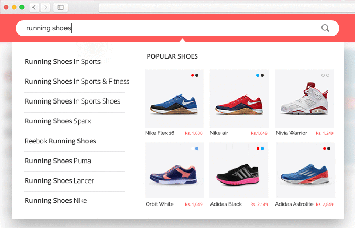This screenshot has width=355, height=228.
Task: Select the Running Shoes Nike suggestion
Action: (56, 201)
